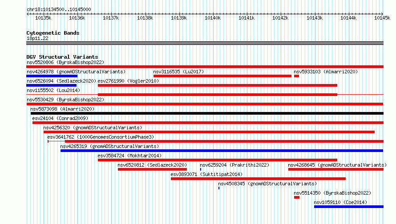Open the nsv5530429 (ByrskaBishop2022) label
396x224 pixels.
pos(65,100)
